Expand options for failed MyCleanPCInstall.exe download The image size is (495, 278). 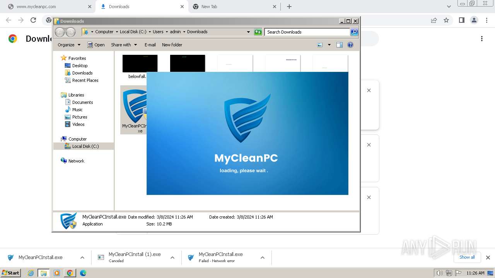coord(263,258)
